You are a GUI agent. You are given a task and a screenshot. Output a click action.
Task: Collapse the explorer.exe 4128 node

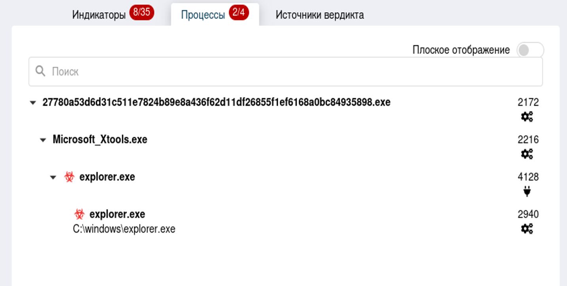pos(53,177)
